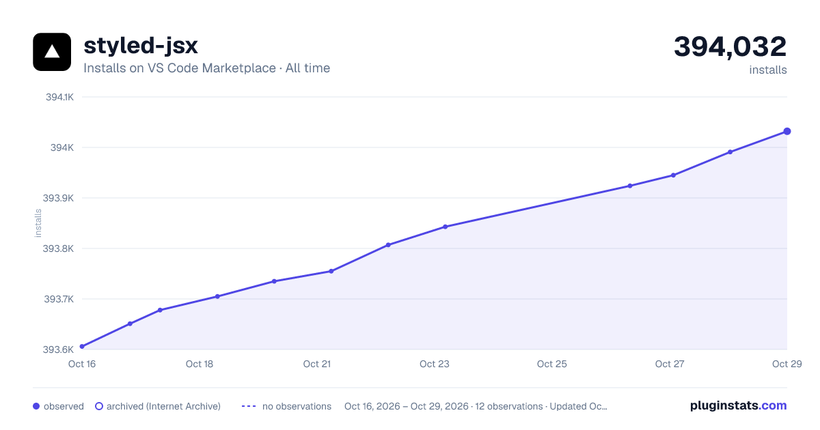Select the data point near 393.92K
This screenshot has height=430, width=820.
[629, 186]
